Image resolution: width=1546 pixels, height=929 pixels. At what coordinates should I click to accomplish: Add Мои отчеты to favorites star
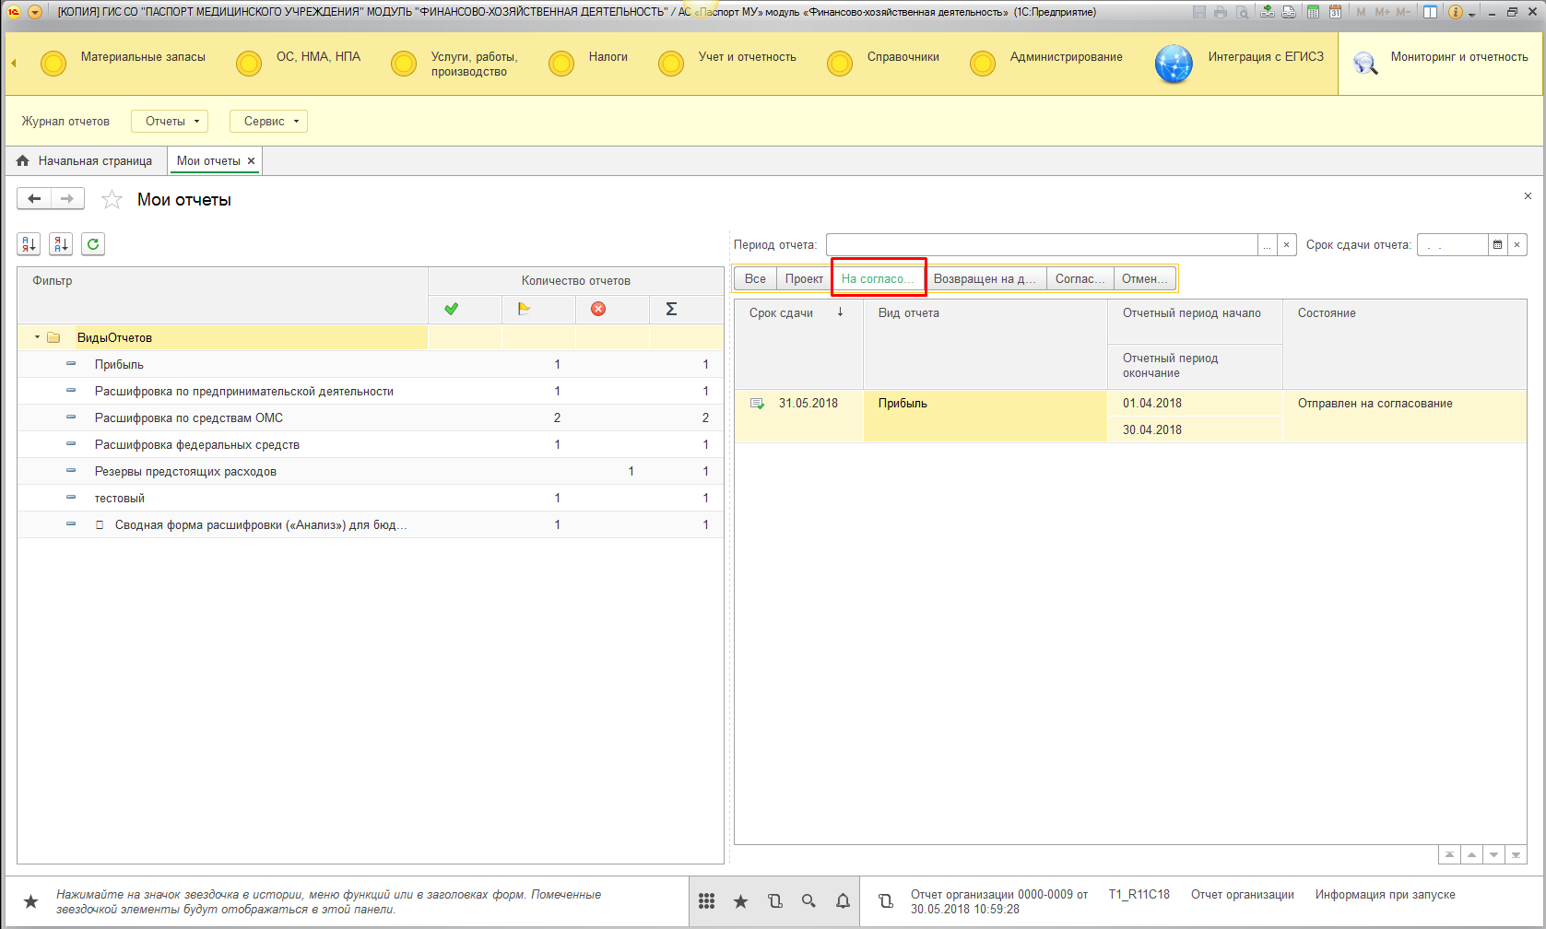pyautogui.click(x=112, y=200)
